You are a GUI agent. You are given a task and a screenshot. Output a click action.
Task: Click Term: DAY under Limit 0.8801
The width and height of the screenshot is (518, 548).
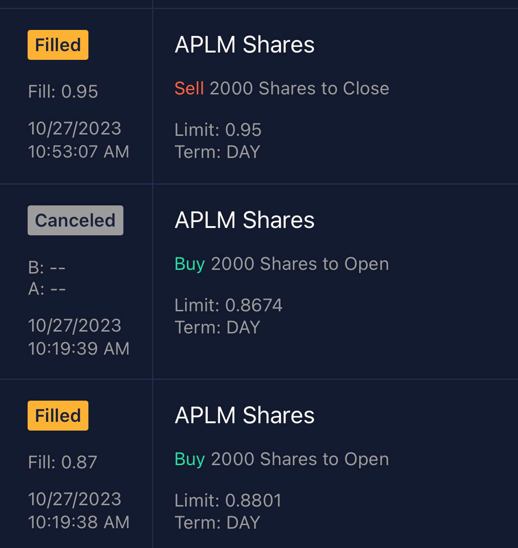point(217,523)
